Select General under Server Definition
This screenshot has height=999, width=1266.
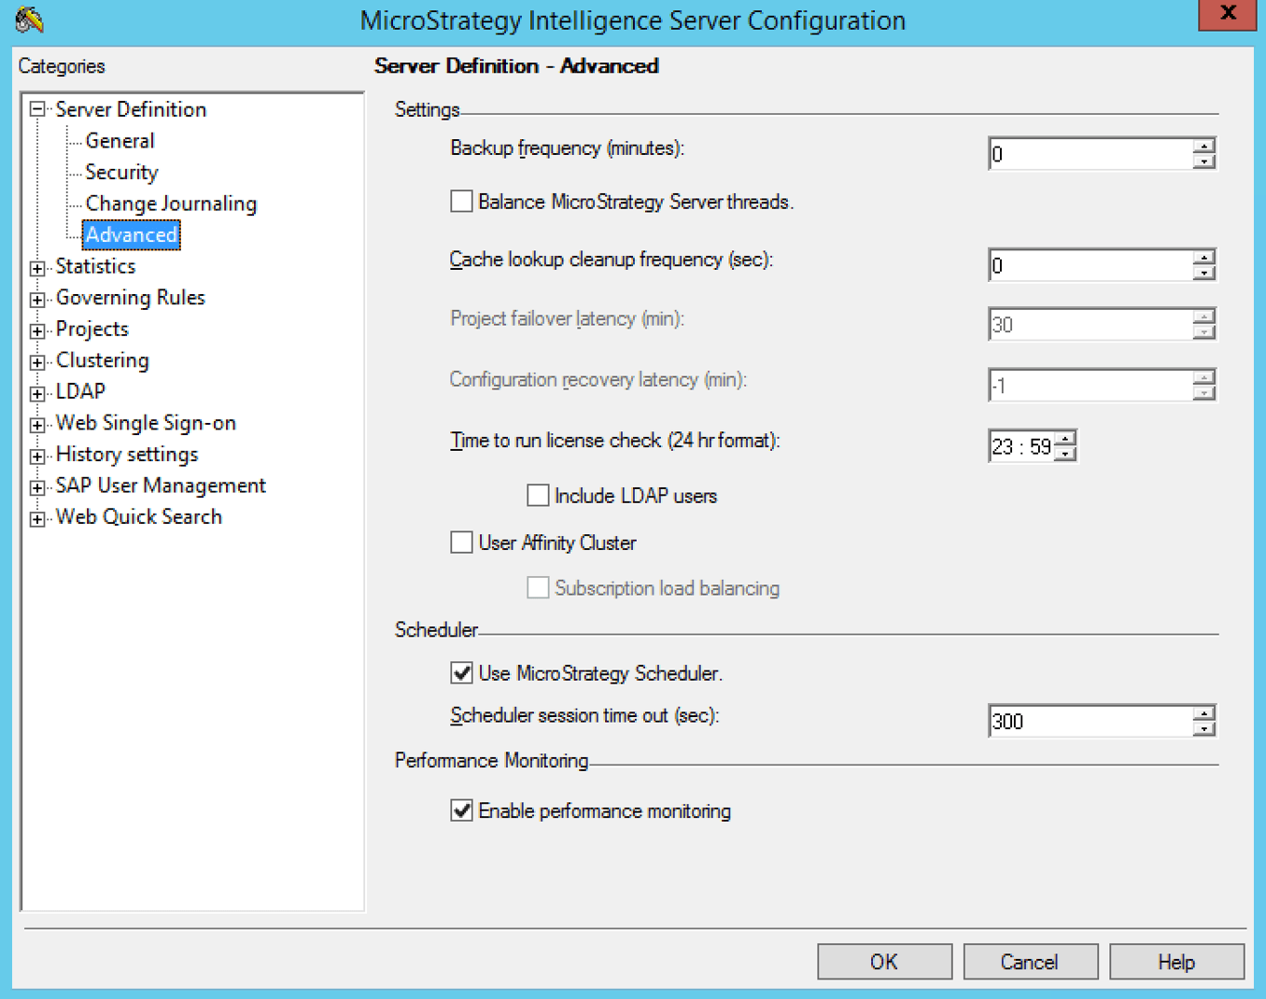120,141
